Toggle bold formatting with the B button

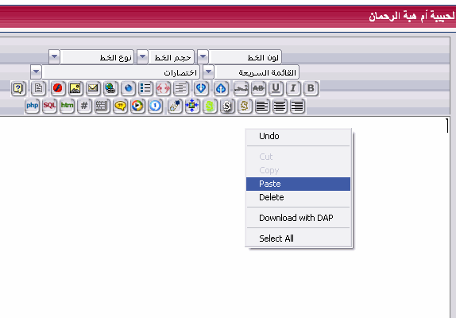point(311,88)
